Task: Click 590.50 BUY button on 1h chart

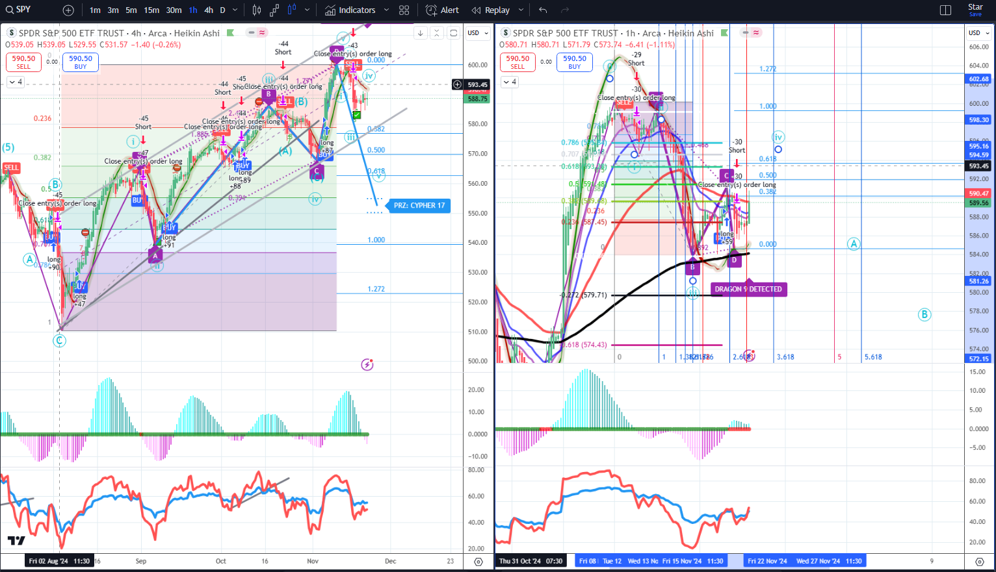Action: [x=575, y=62]
